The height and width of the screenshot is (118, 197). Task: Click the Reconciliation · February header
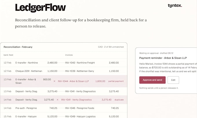18,47
